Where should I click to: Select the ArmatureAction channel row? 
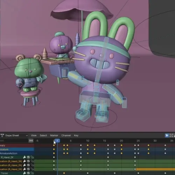coord(17,153)
